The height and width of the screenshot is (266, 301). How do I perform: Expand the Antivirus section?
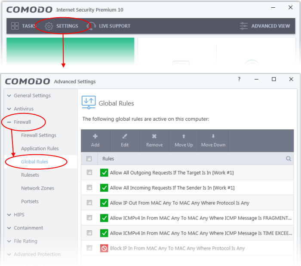click(23, 109)
